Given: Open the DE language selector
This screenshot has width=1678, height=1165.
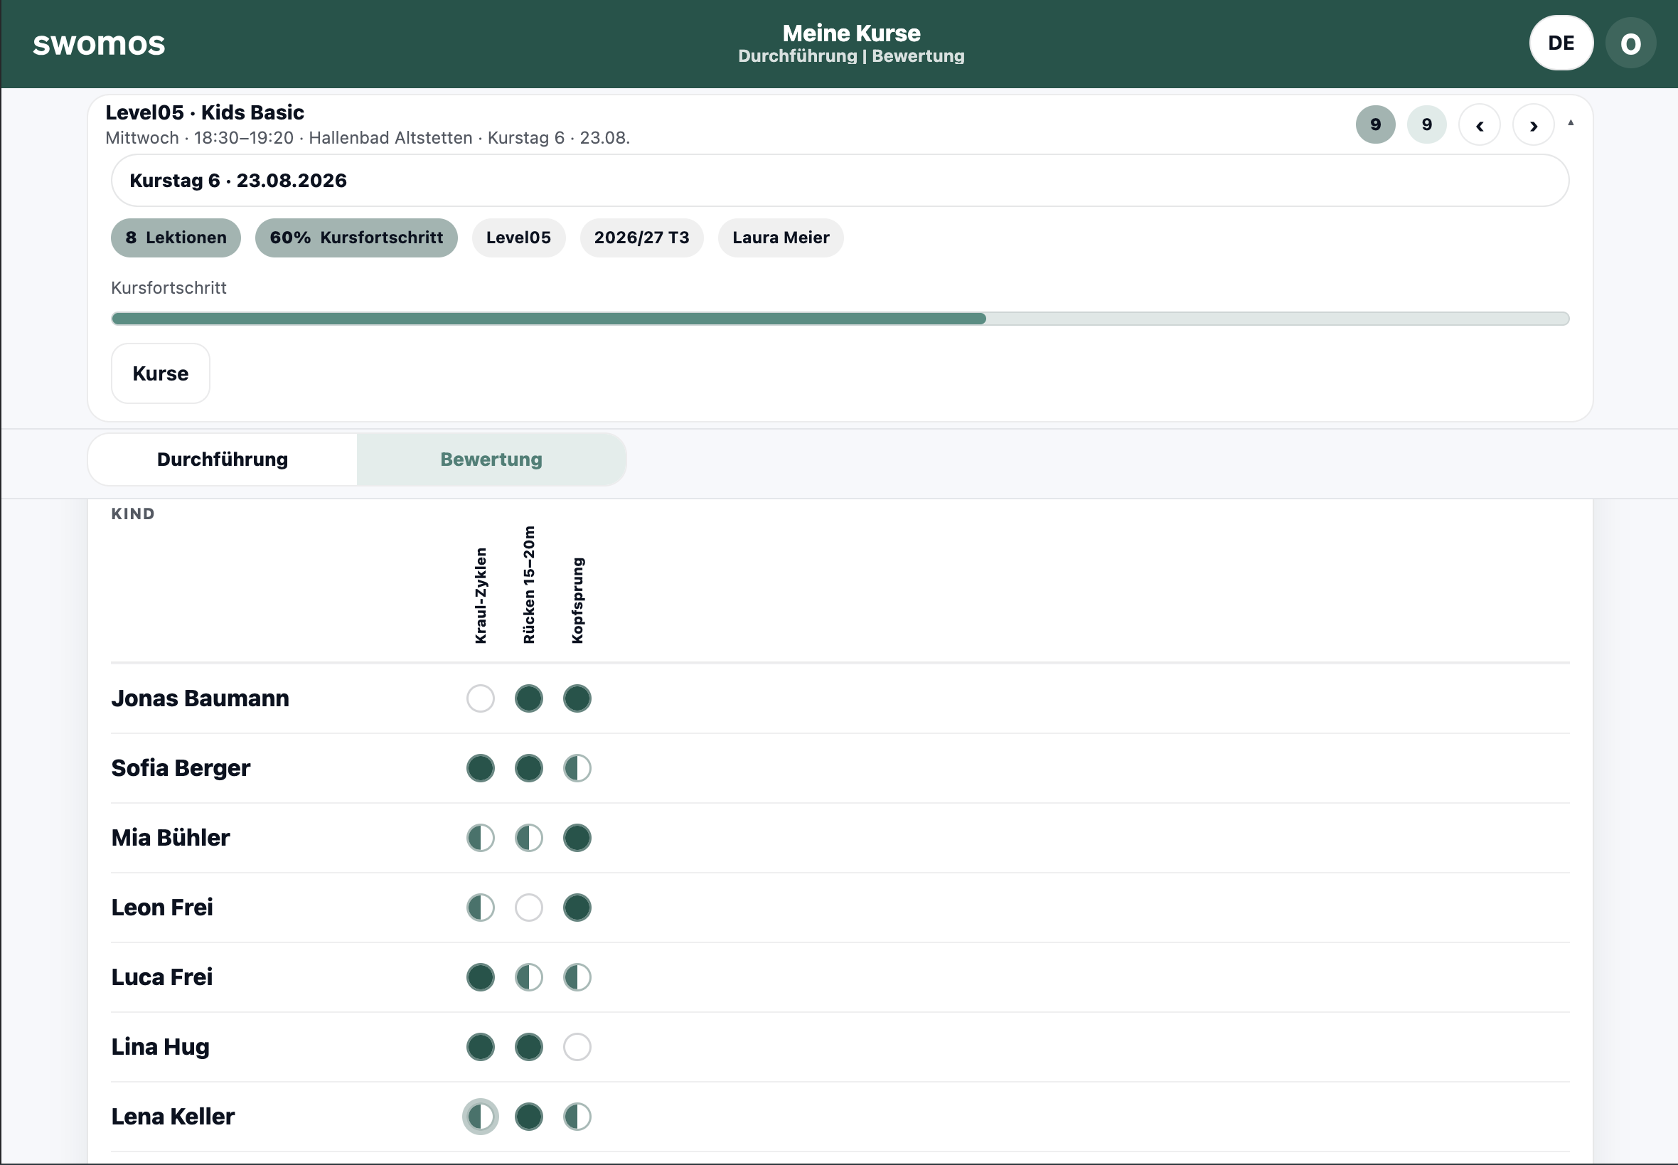Looking at the screenshot, I should coord(1561,43).
